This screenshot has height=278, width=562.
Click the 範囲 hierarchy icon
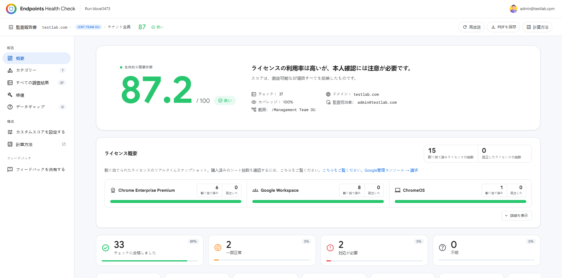(254, 110)
